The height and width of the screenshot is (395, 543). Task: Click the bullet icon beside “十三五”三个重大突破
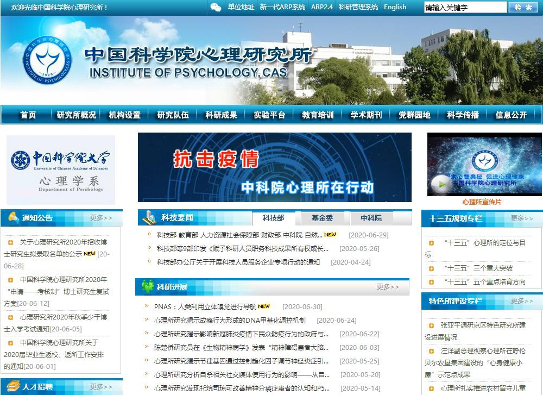(431, 268)
